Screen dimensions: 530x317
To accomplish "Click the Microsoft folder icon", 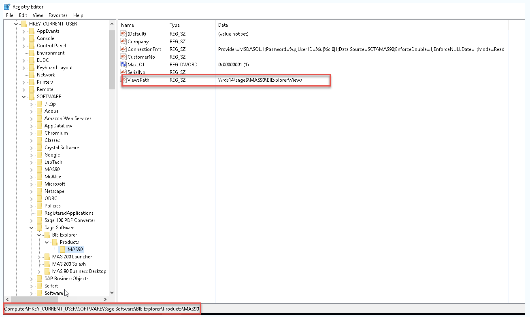I will (x=39, y=184).
